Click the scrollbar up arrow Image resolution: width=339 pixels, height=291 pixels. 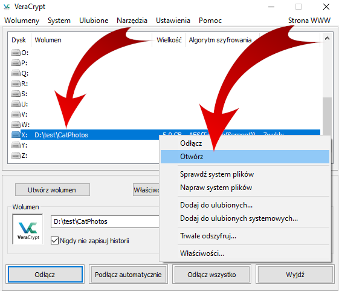point(327,39)
